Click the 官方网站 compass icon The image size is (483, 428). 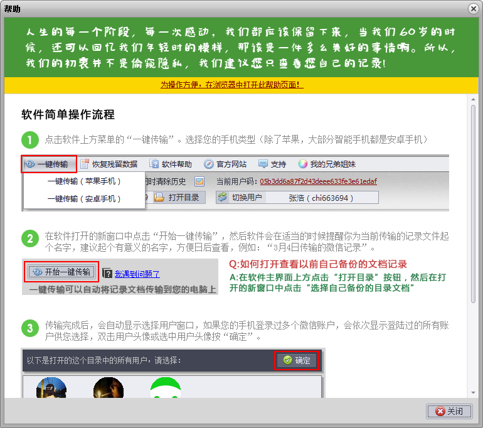click(209, 164)
